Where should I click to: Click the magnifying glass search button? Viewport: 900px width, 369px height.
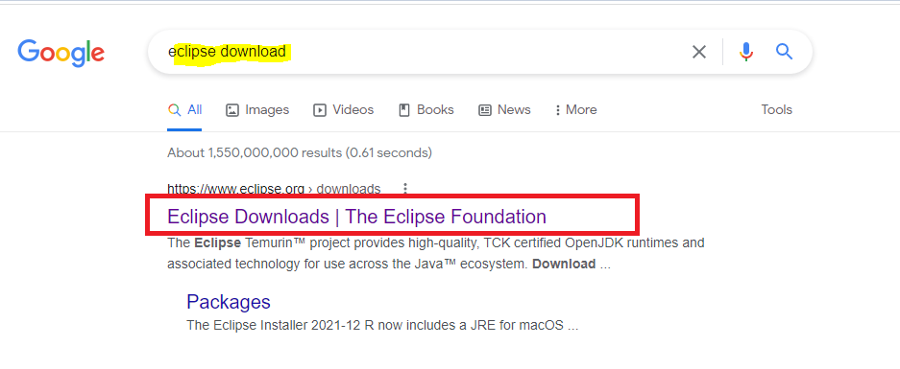click(x=784, y=52)
